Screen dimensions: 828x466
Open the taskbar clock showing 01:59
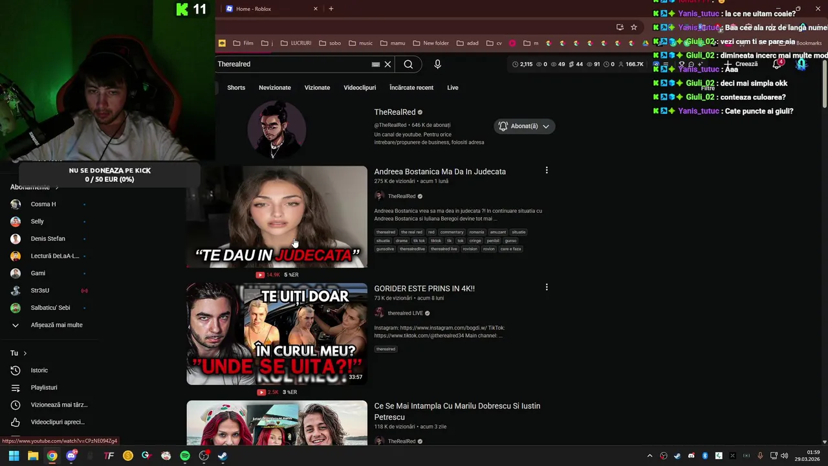coord(808,456)
